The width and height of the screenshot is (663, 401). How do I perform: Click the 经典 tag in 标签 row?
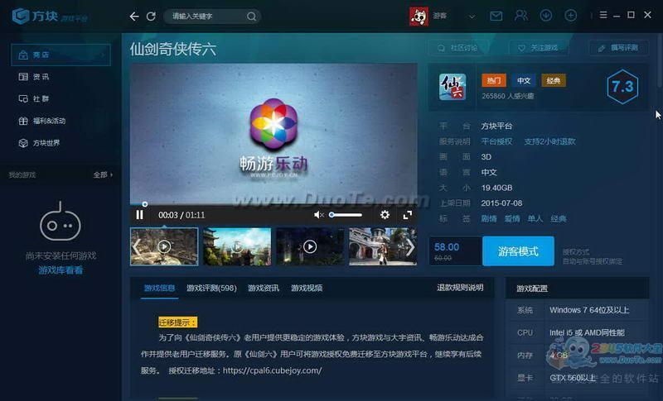[558, 218]
